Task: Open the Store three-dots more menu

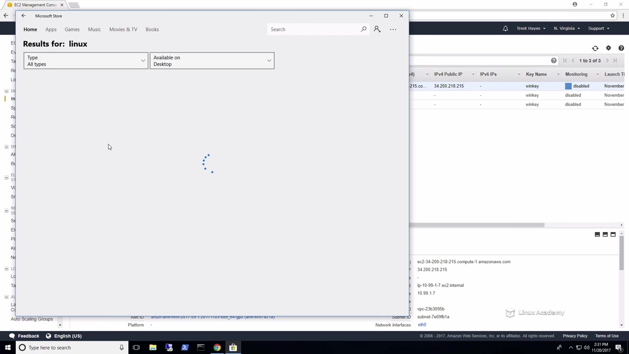Action: [x=393, y=29]
